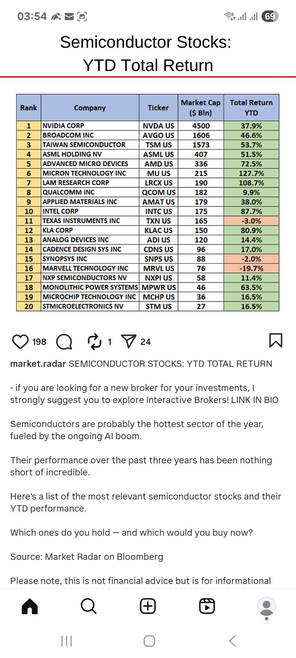Tap the mail notification icon in status bar
Image resolution: width=296 pixels, height=658 pixels.
pyautogui.click(x=69, y=16)
